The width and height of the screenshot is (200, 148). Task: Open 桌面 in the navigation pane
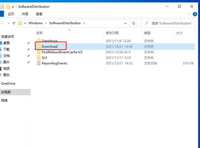pyautogui.click(x=6, y=43)
